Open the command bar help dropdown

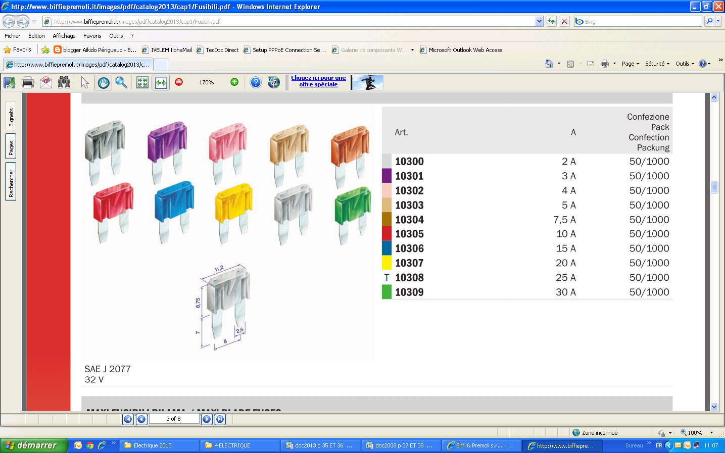click(x=705, y=64)
